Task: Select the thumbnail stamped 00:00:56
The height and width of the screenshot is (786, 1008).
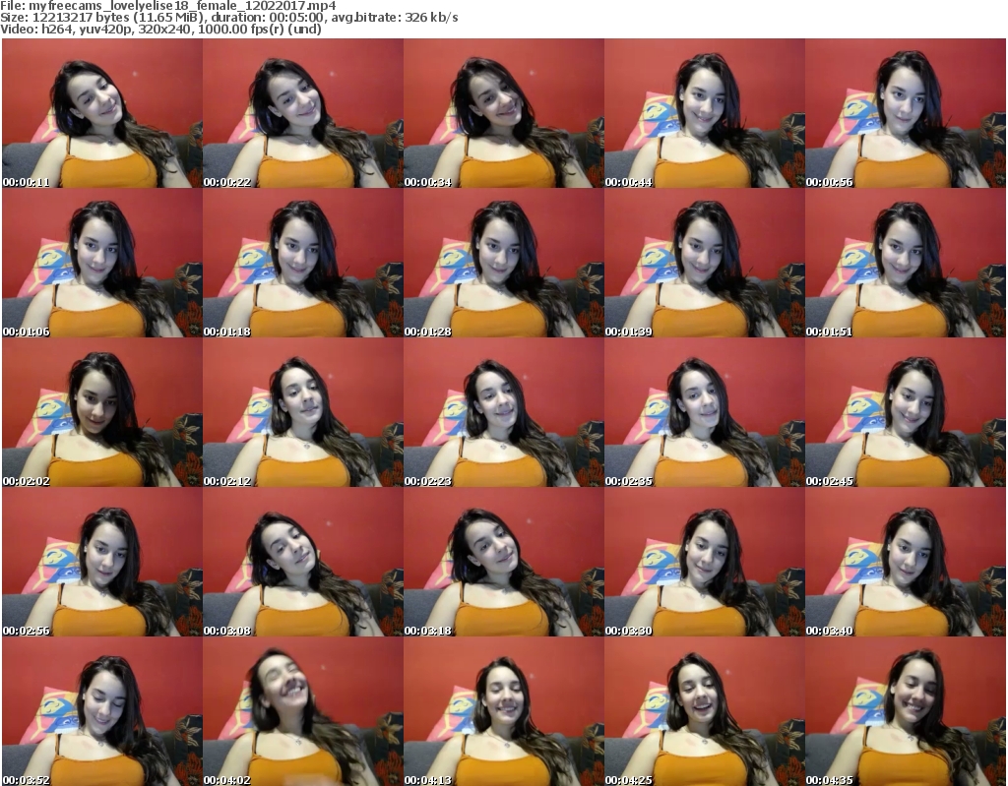Action: pos(906,113)
